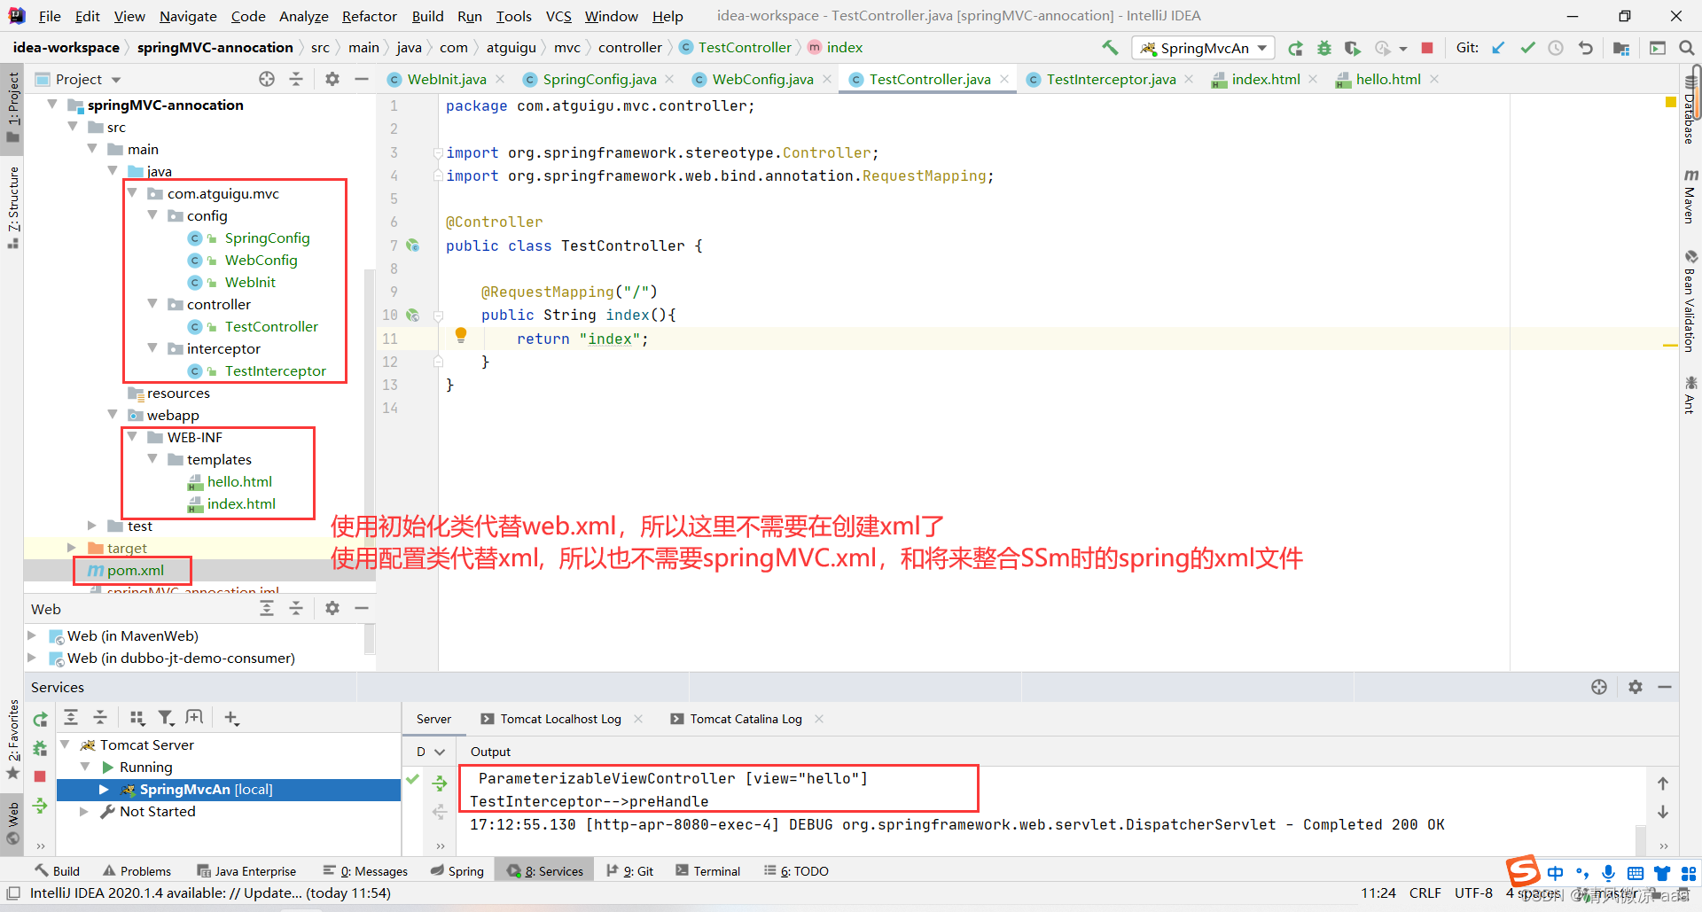Click the Git rollback icon
The width and height of the screenshot is (1702, 912).
1585,48
